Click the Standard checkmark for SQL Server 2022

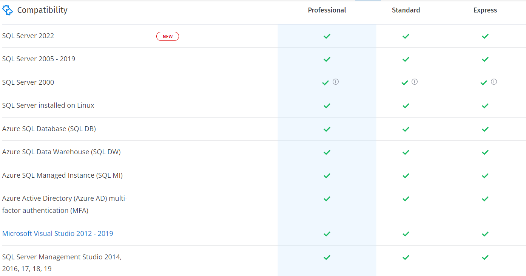406,36
